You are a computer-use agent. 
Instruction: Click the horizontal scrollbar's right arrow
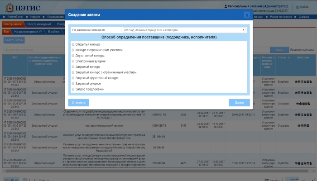(x=313, y=171)
